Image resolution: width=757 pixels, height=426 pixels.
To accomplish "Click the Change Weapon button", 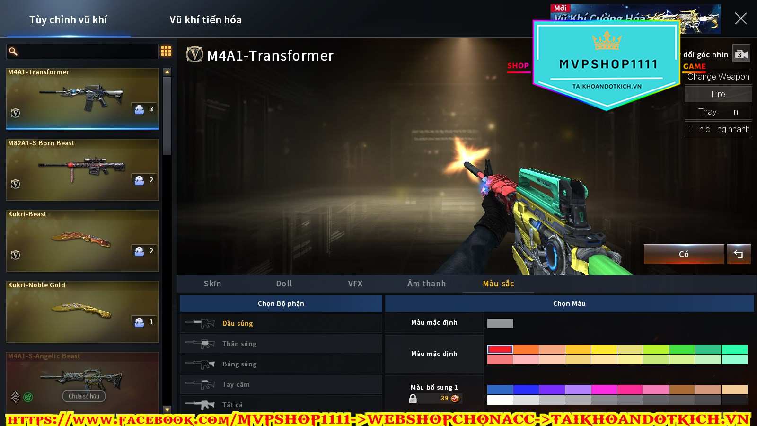I will tap(718, 77).
